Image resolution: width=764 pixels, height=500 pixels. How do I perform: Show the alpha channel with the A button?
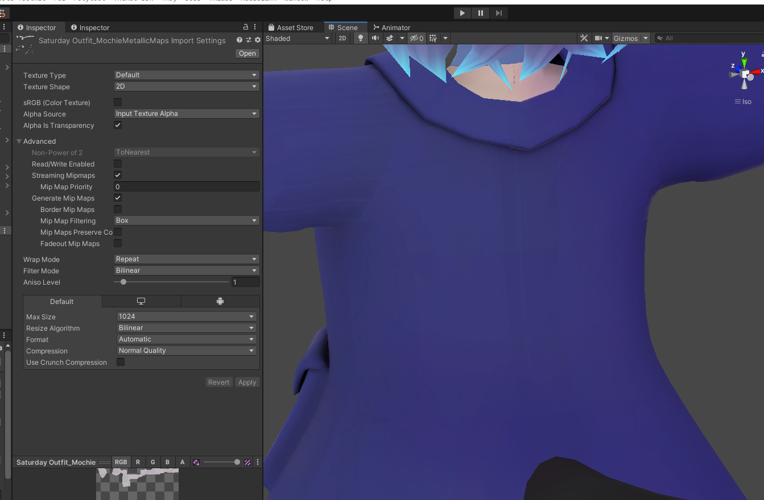click(182, 462)
